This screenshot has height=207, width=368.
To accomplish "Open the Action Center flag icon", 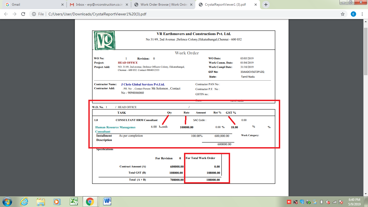I will [x=341, y=202].
